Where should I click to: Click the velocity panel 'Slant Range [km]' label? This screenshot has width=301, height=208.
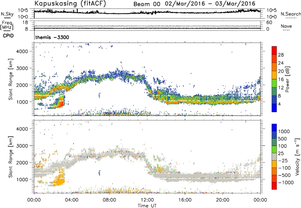10,157
